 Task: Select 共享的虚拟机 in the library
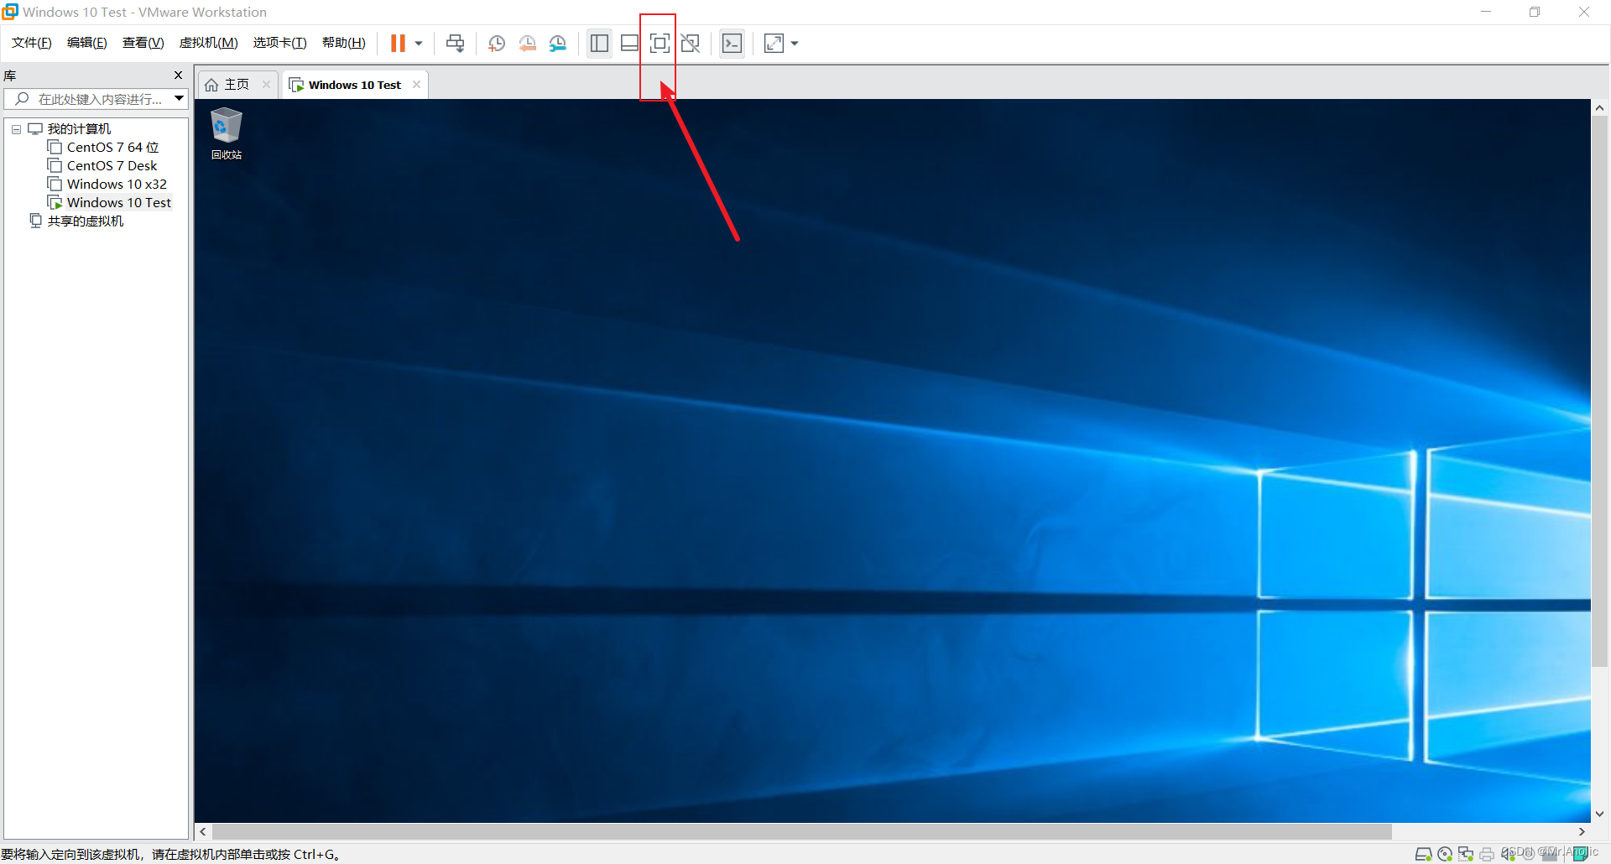86,221
